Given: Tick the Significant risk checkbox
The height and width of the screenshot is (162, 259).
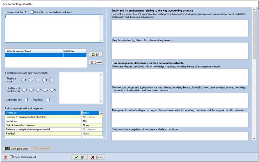Looking at the screenshot, I should (26, 99).
